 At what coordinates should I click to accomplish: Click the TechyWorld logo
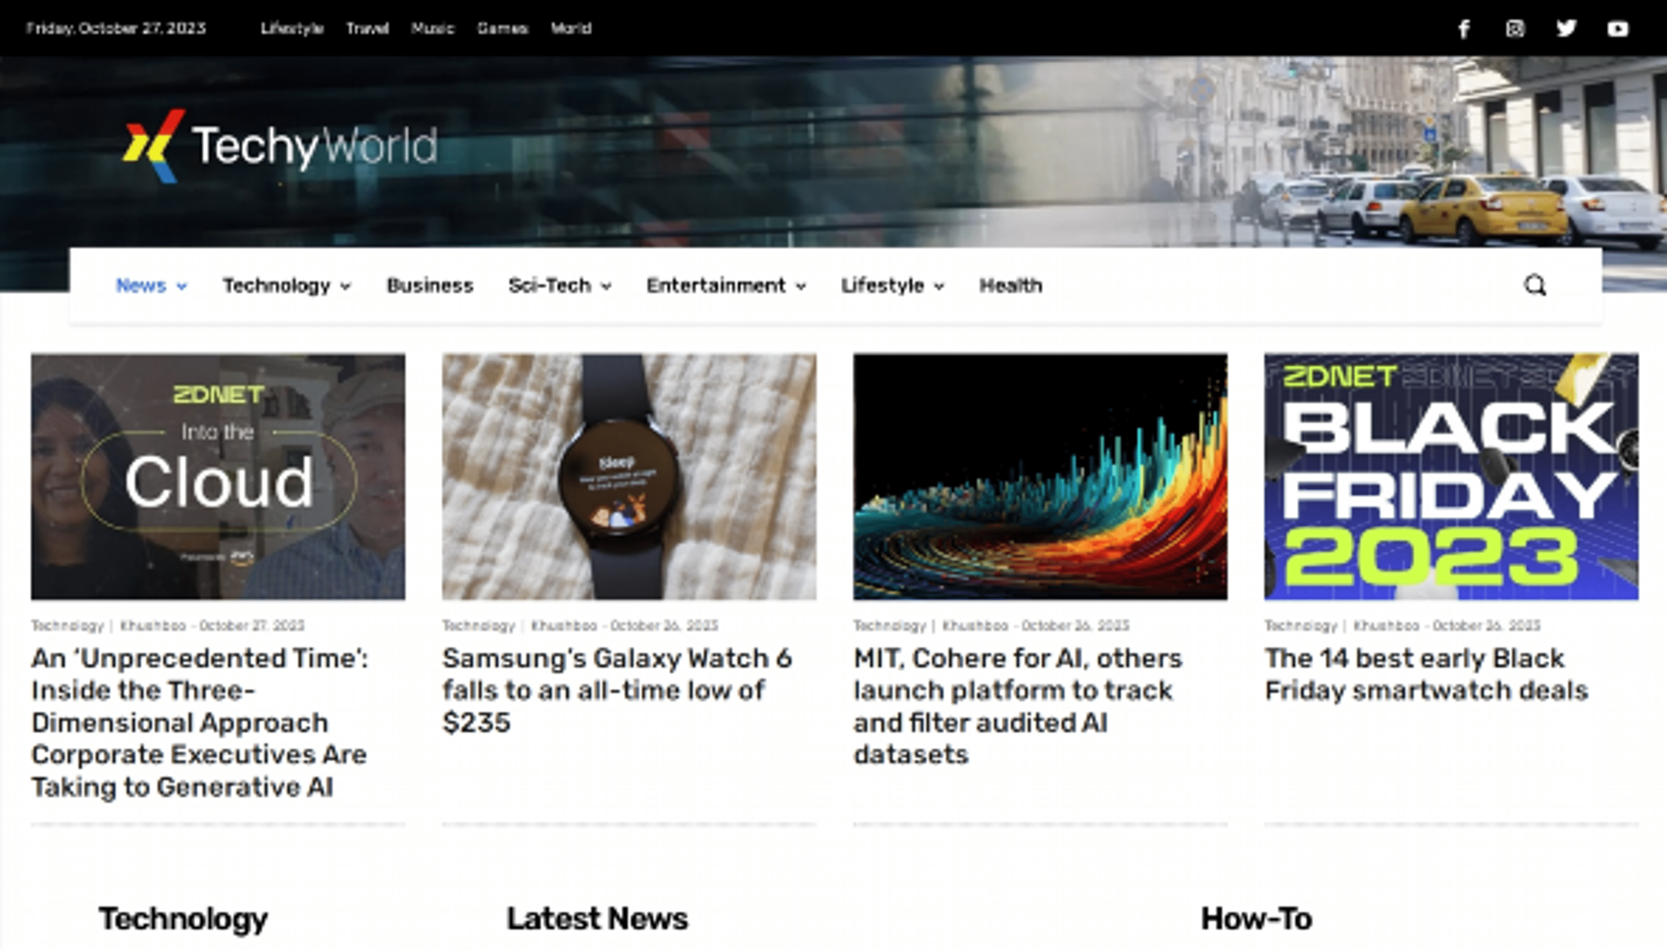pyautogui.click(x=280, y=145)
